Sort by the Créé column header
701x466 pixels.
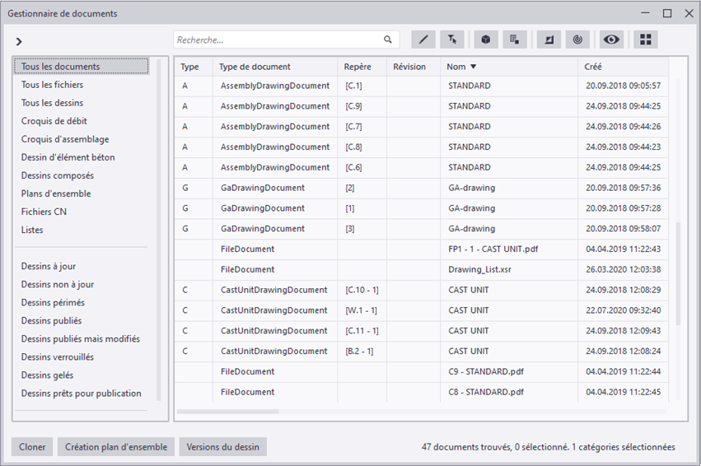(x=593, y=67)
